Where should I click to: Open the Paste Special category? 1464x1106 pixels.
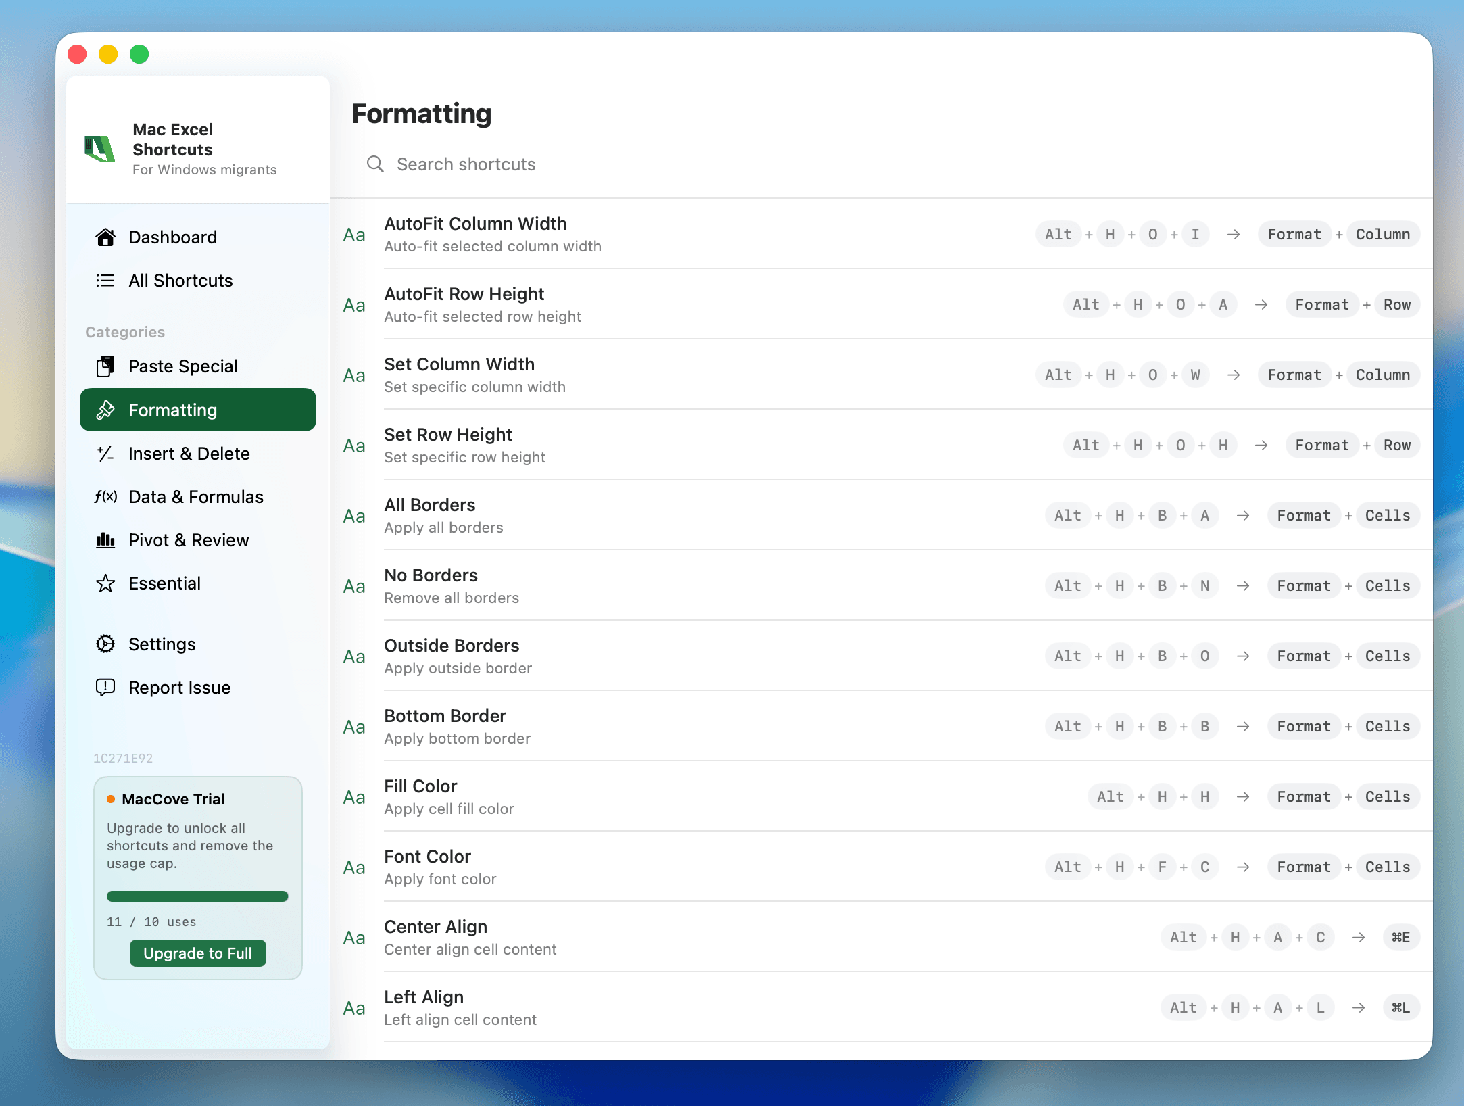[x=198, y=366]
